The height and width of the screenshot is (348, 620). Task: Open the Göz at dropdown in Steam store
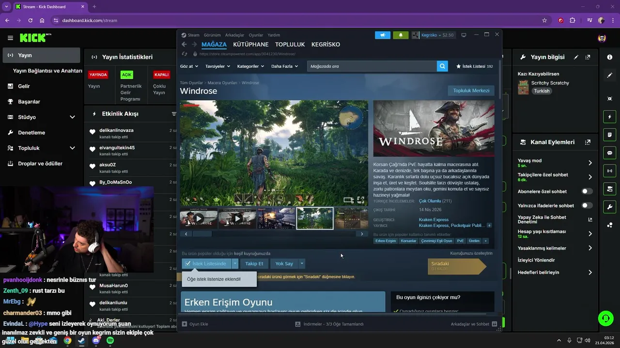point(189,66)
